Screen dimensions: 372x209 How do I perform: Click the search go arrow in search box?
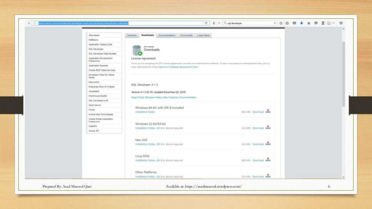275,23
